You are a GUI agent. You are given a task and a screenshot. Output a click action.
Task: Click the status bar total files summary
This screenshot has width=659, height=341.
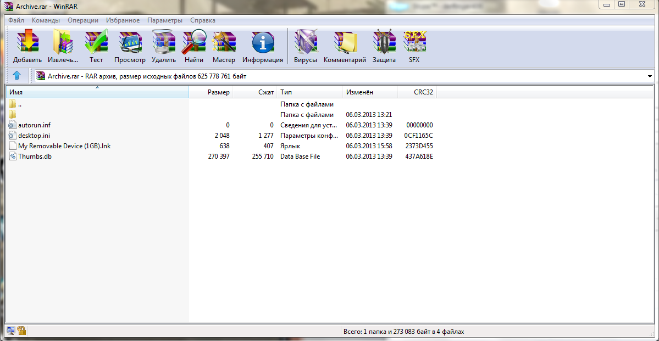click(x=403, y=331)
